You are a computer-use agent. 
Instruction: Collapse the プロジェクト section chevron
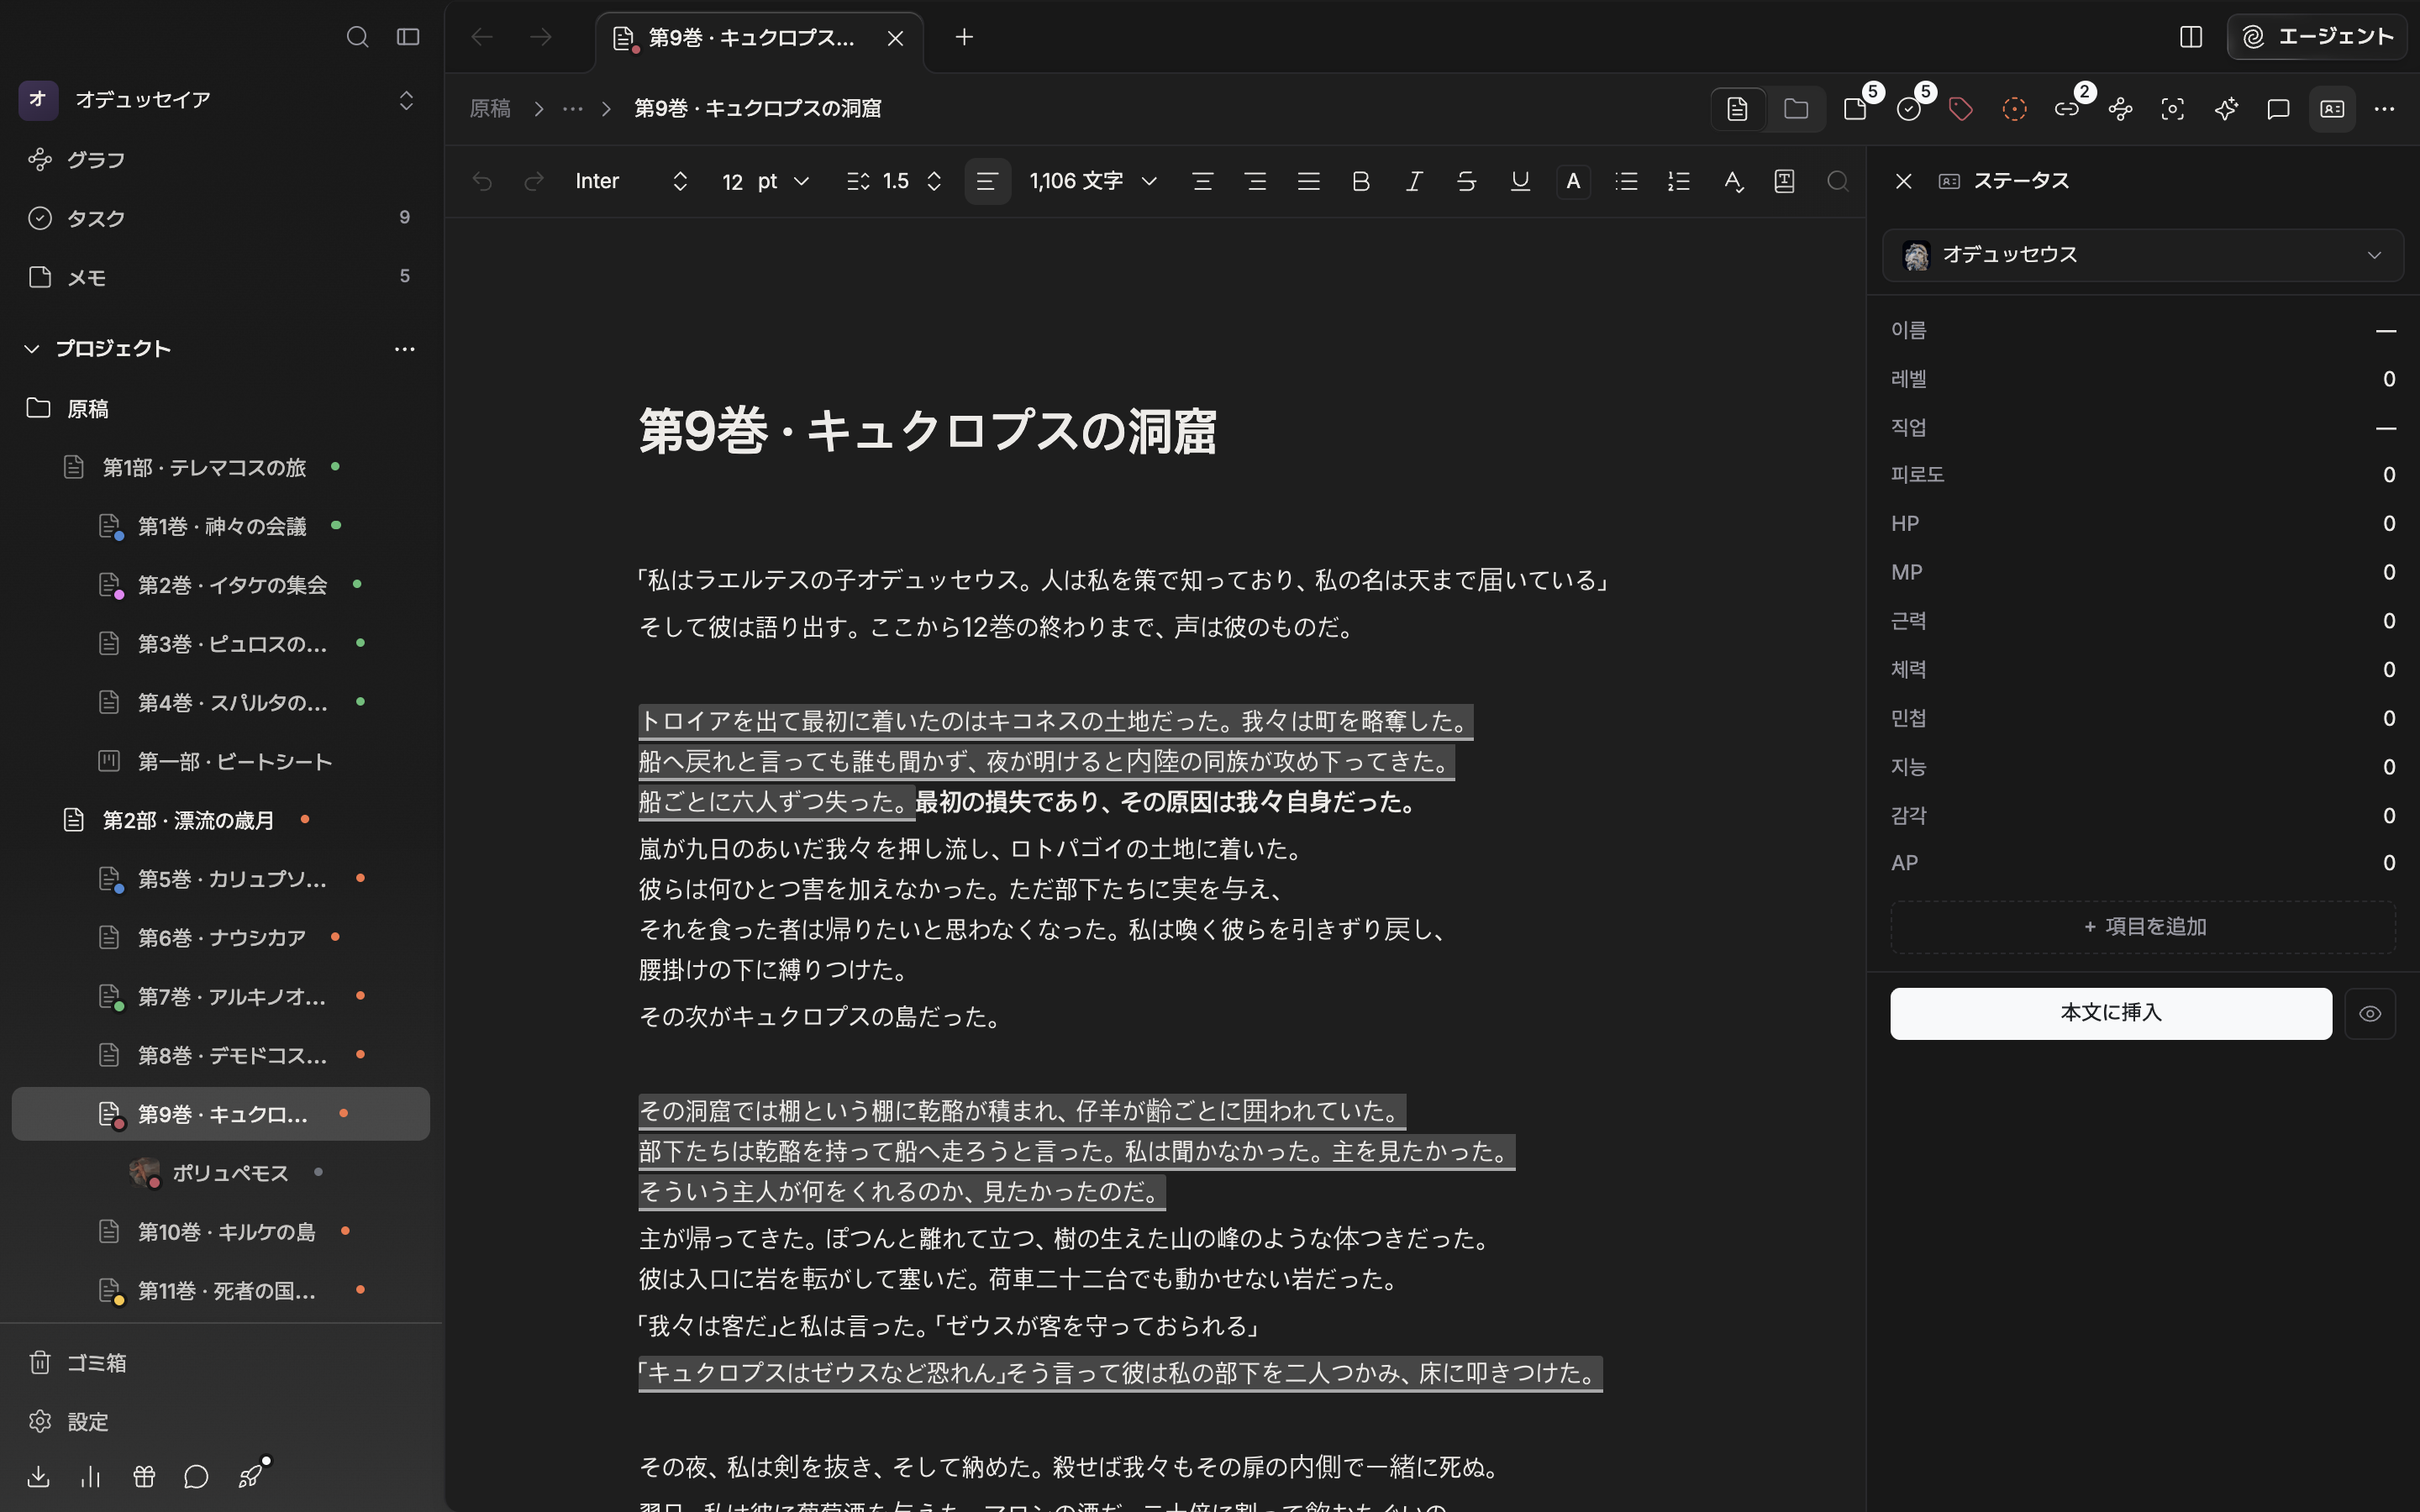point(32,348)
